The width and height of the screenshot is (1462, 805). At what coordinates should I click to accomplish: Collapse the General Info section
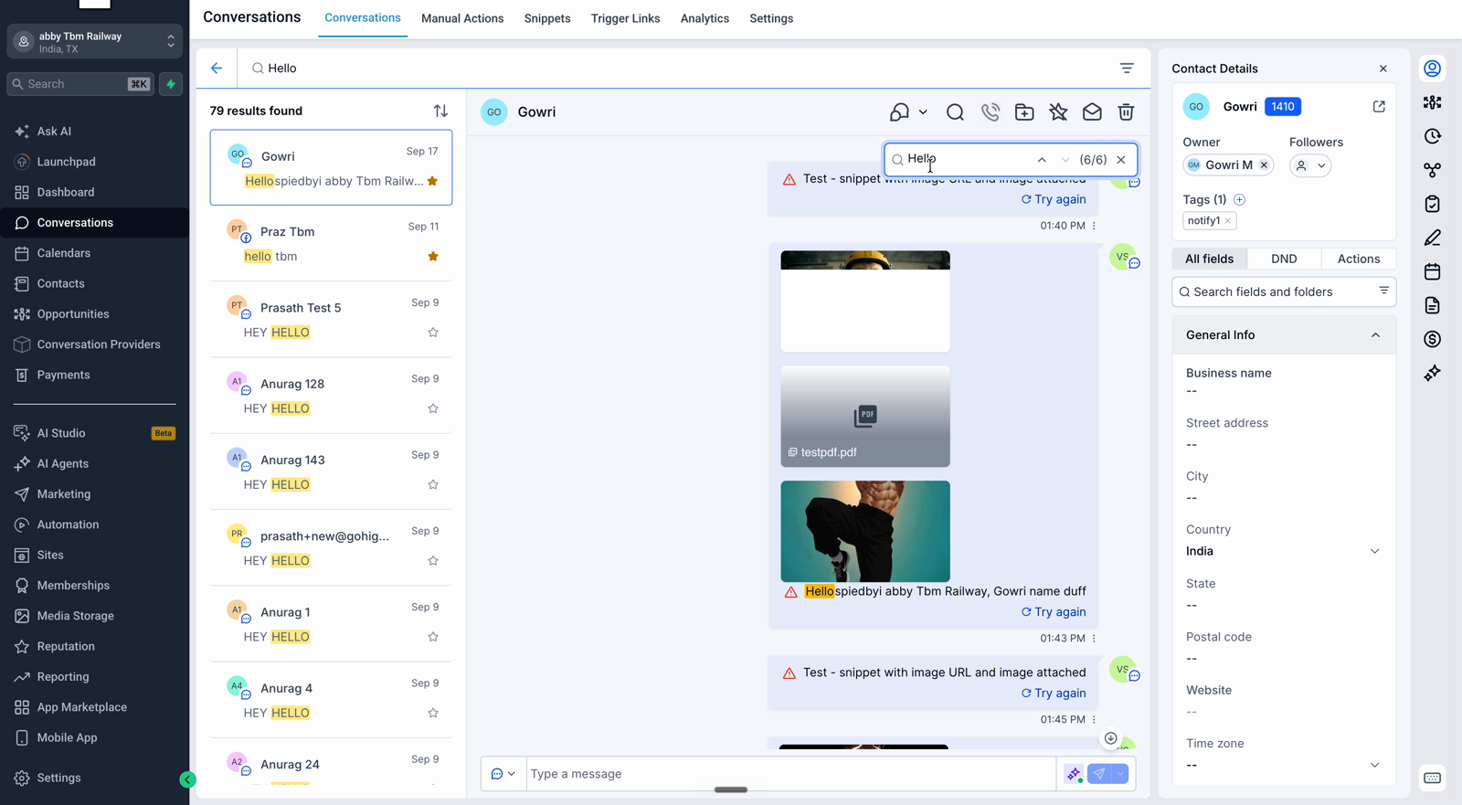click(1375, 335)
